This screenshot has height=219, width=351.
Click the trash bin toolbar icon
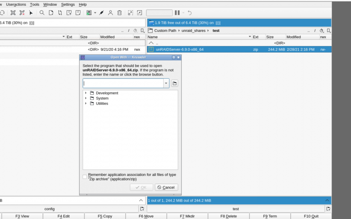[120, 13]
